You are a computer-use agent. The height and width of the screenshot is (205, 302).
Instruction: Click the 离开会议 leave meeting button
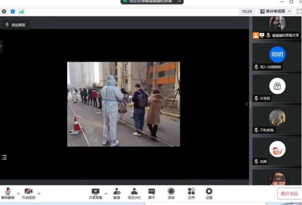(289, 194)
